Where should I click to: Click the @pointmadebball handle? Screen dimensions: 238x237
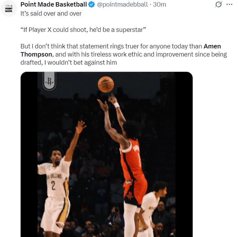tap(123, 5)
